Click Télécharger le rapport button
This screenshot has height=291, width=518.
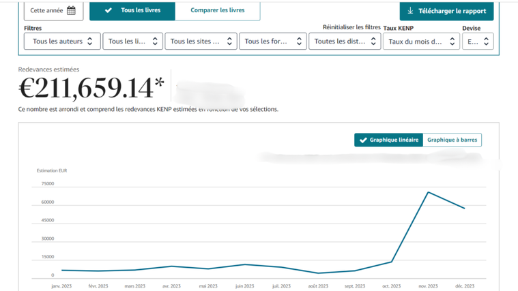446,11
